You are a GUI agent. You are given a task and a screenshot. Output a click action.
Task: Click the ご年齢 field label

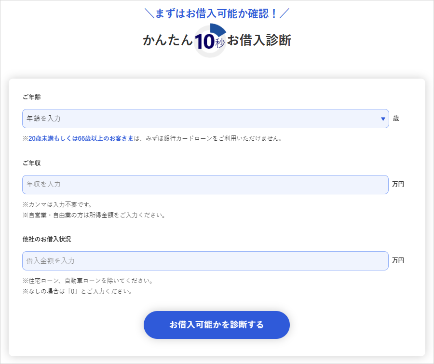pos(32,97)
